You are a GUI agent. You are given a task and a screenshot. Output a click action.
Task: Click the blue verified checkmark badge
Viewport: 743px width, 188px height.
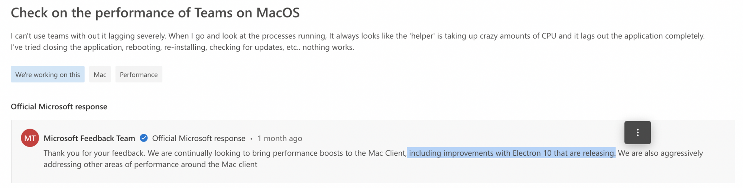tap(144, 138)
